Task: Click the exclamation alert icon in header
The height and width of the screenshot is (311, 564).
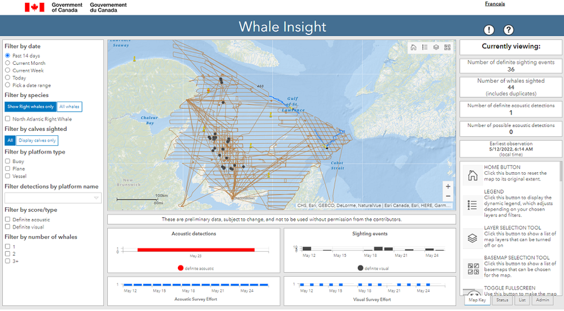Action: click(489, 30)
